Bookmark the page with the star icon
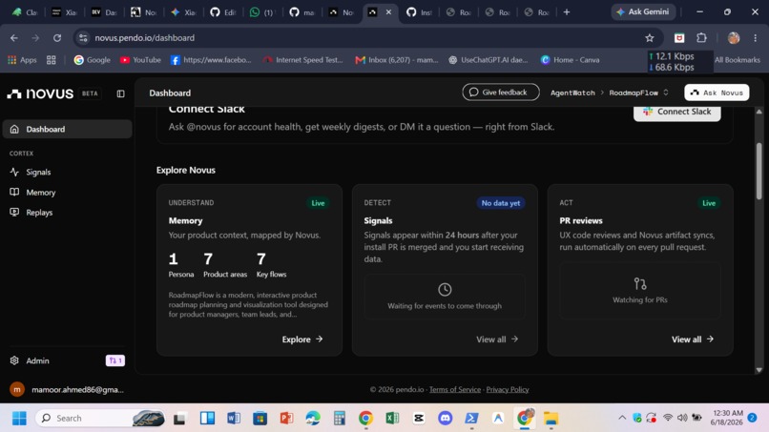Image resolution: width=769 pixels, height=432 pixels. tap(650, 38)
